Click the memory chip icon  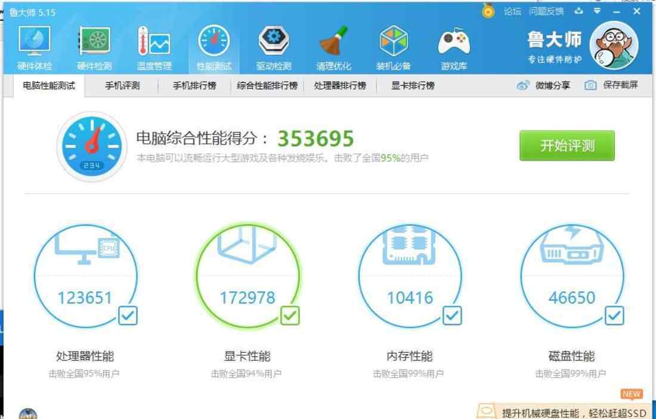click(410, 246)
